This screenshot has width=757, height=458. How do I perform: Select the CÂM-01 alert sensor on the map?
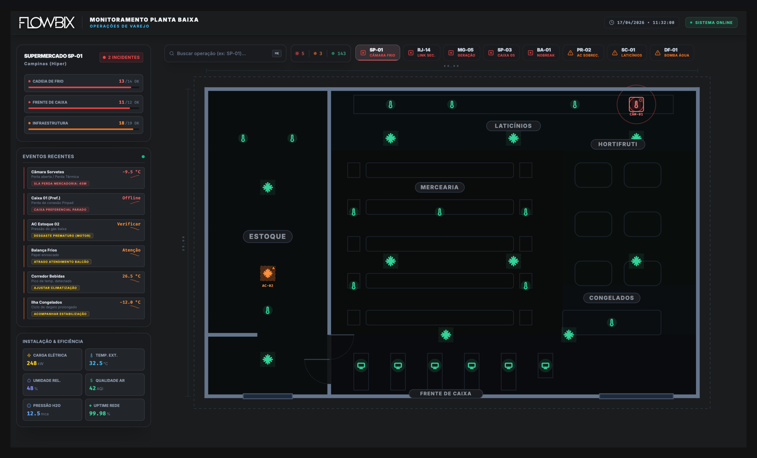(x=636, y=104)
